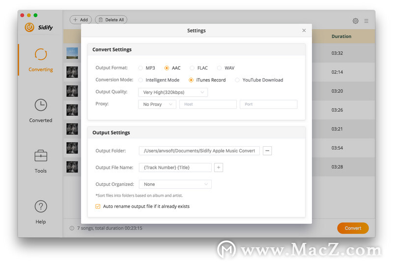
Task: Click the 03:32 duration value
Action: pos(337,53)
